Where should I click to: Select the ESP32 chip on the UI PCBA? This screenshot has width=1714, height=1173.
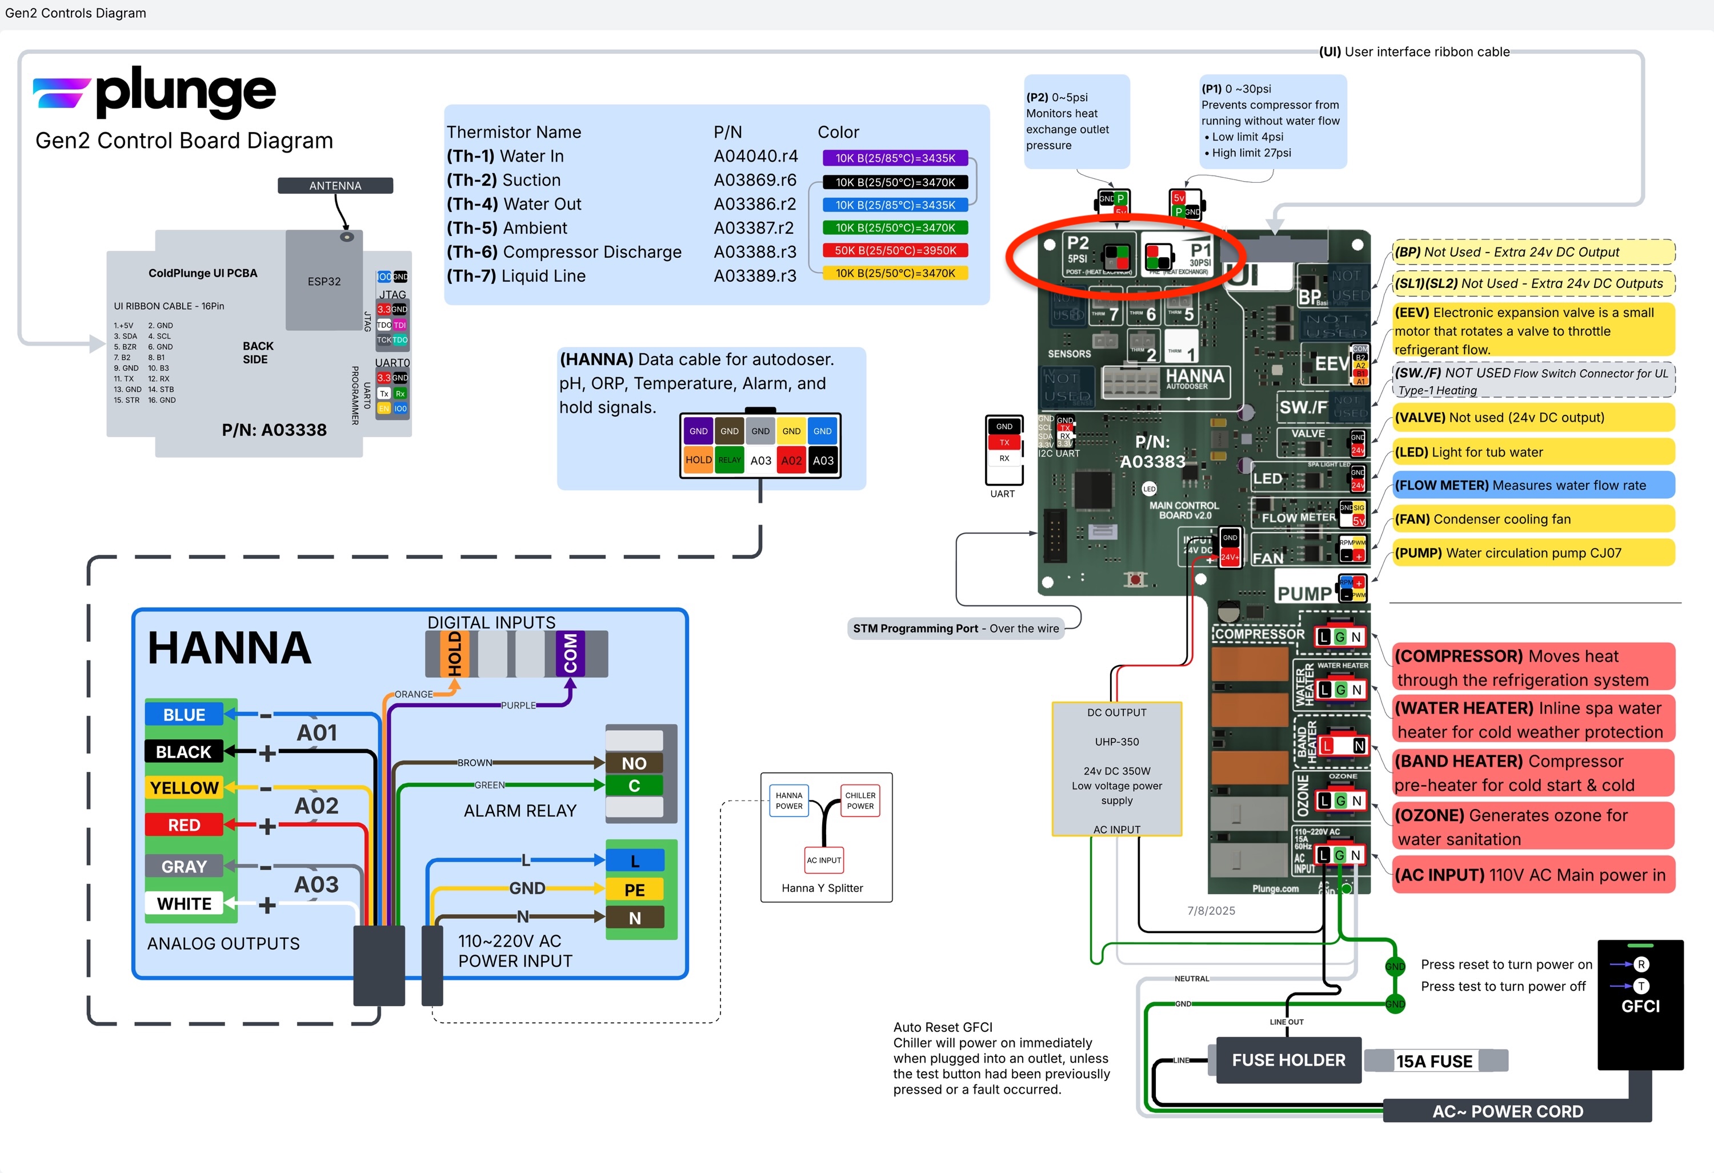[324, 281]
